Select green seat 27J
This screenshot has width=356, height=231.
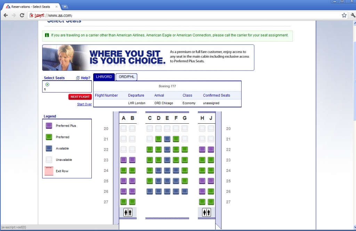tap(211, 201)
